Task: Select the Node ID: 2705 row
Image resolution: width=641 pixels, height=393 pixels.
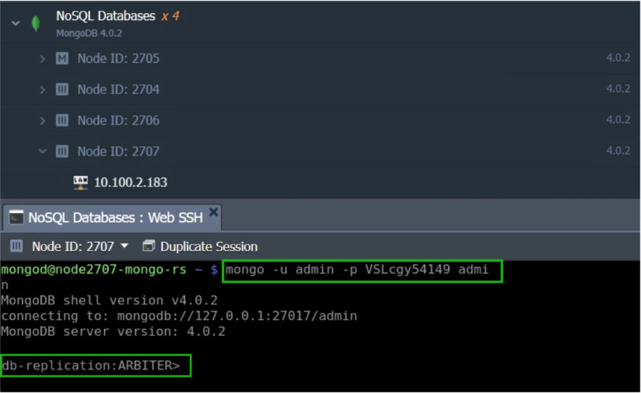Action: [320, 58]
